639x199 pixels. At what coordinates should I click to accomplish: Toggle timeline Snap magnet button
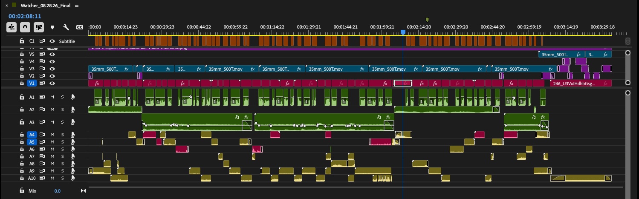point(25,27)
